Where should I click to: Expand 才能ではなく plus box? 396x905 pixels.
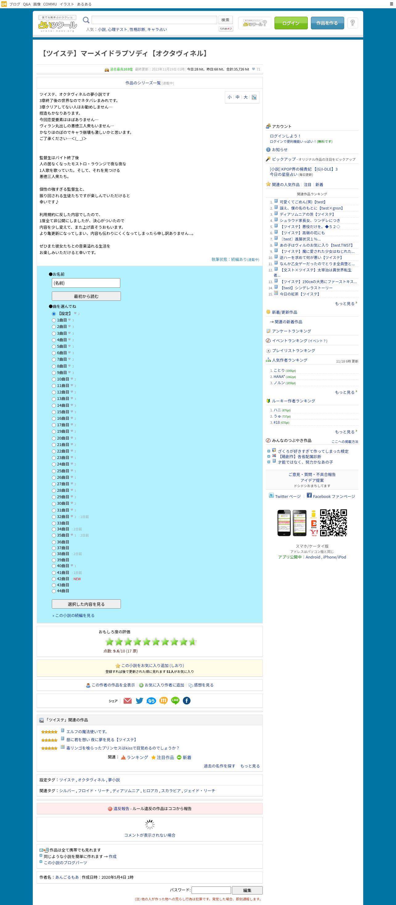coord(268,462)
